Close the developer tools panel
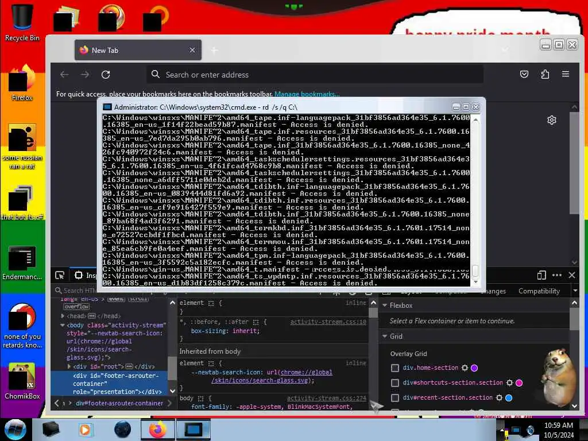The height and width of the screenshot is (441, 588). click(572, 275)
